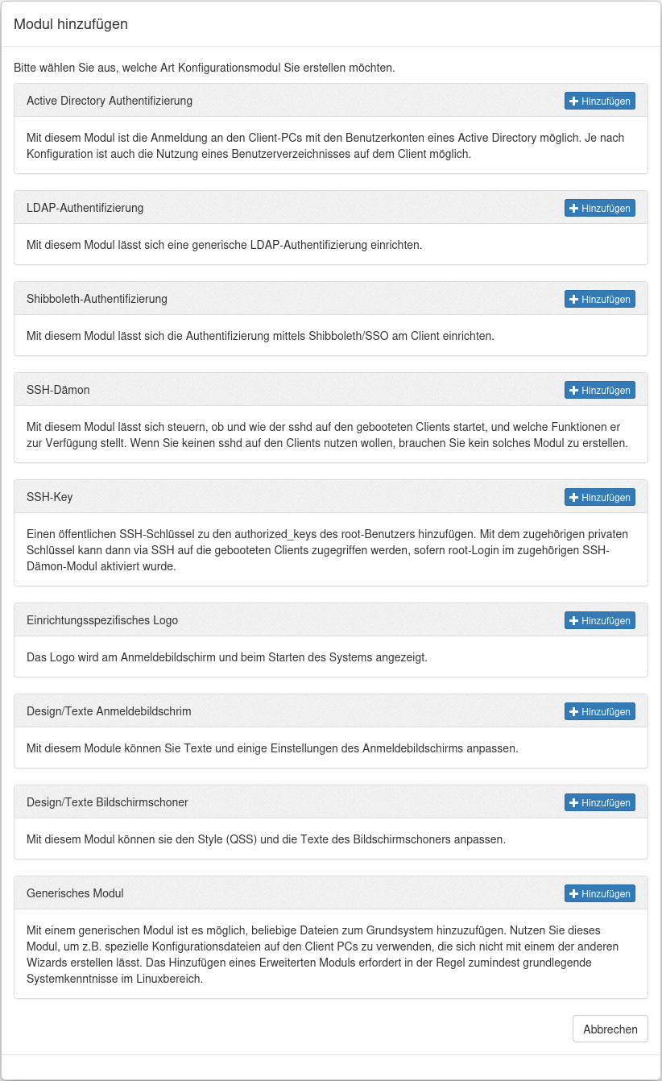Click the Shibboleth-Authentifizierung panel title

tap(97, 299)
